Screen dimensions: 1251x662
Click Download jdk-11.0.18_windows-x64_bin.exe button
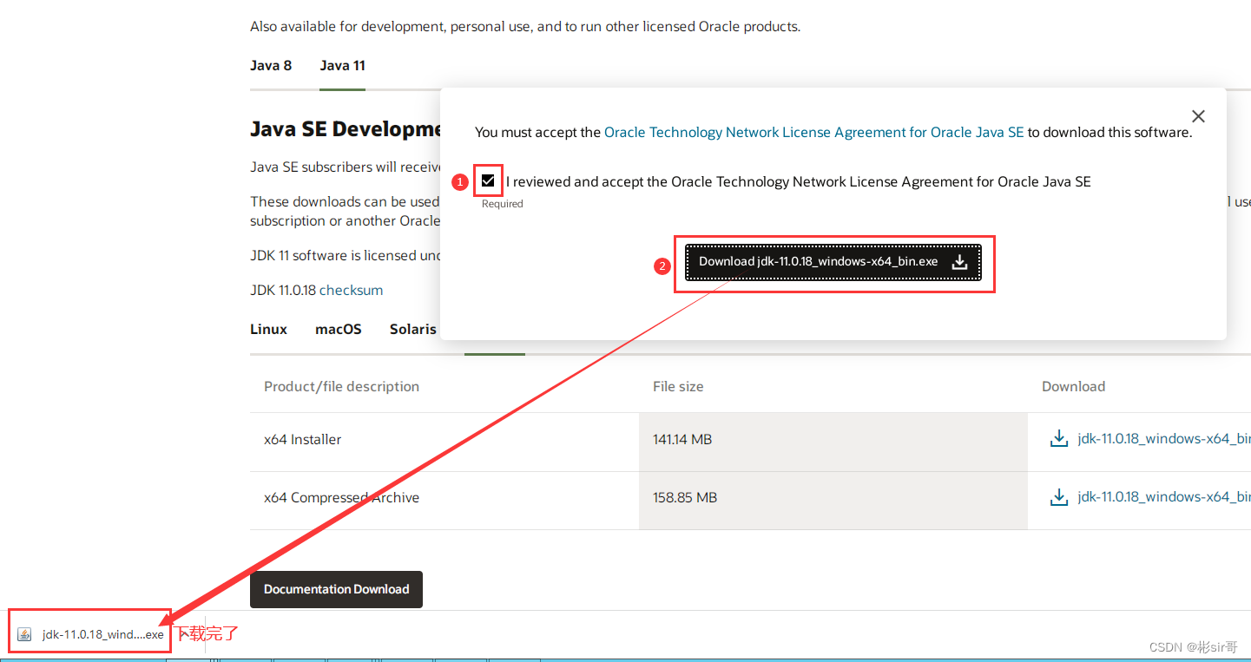[833, 262]
